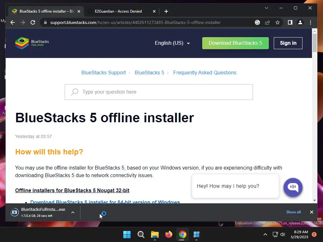This screenshot has height=242, width=323.
Task: Close the downloads bar
Action: [311, 212]
